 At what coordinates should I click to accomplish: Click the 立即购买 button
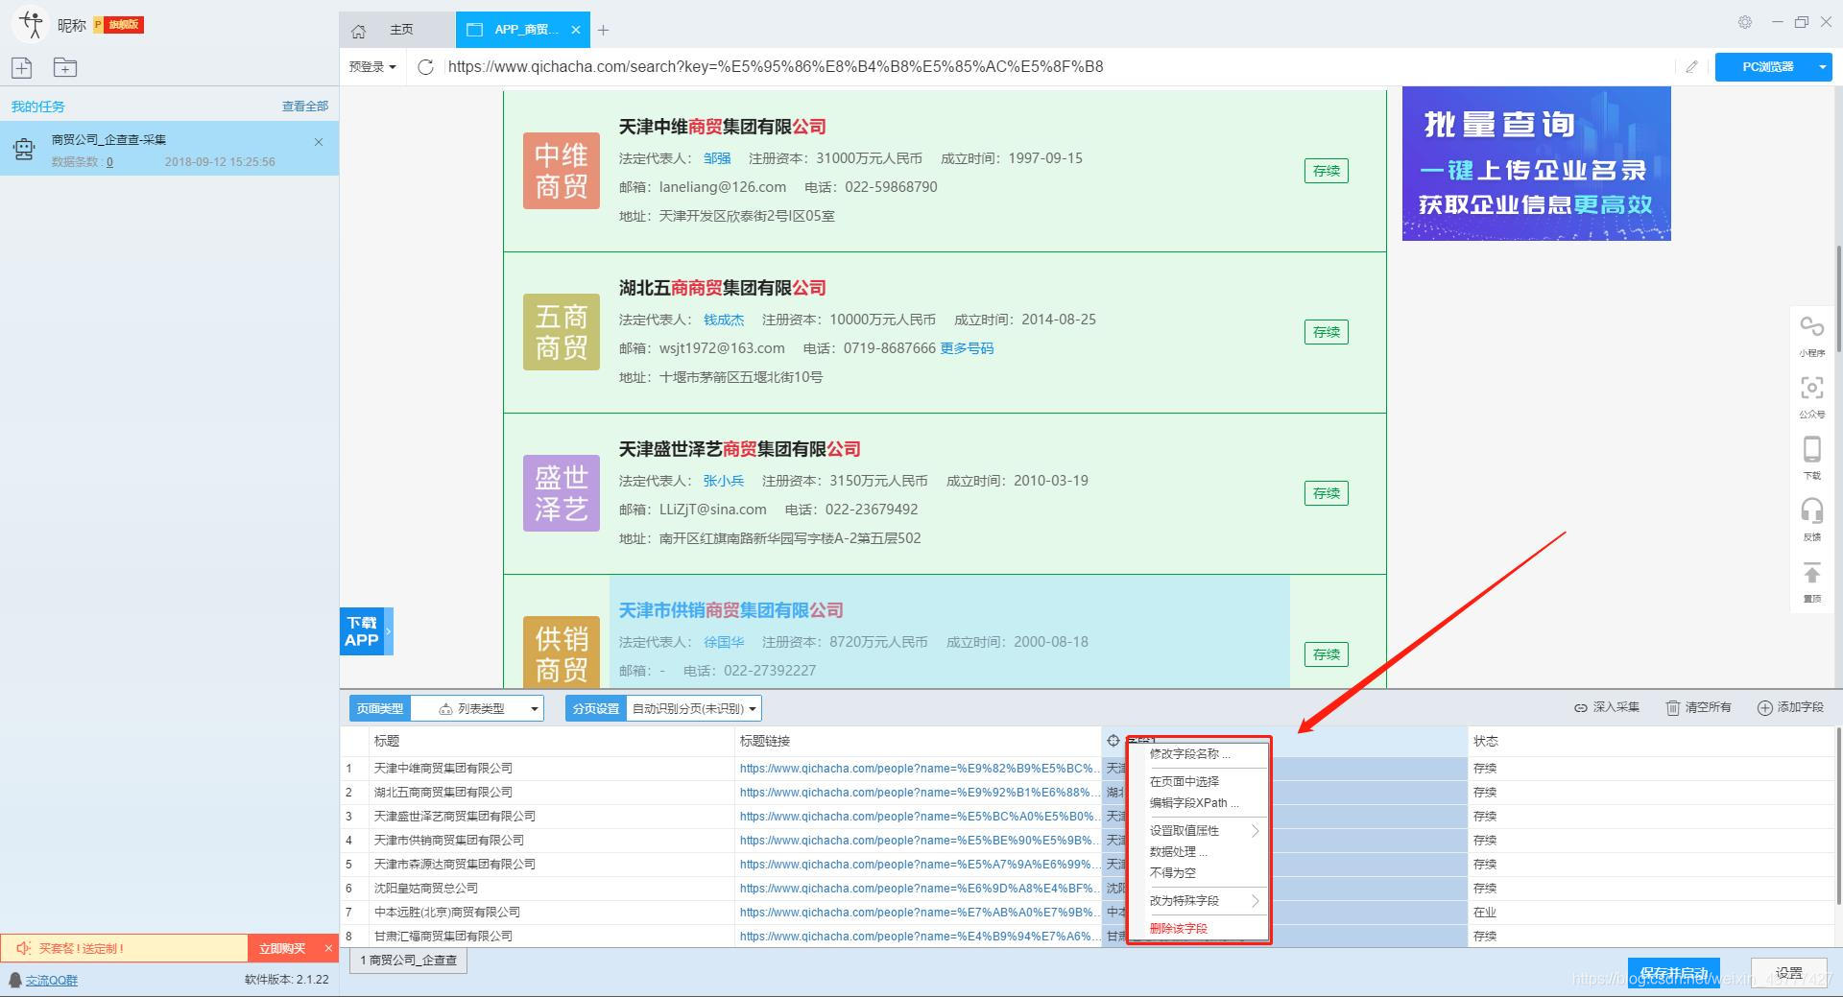(x=282, y=948)
